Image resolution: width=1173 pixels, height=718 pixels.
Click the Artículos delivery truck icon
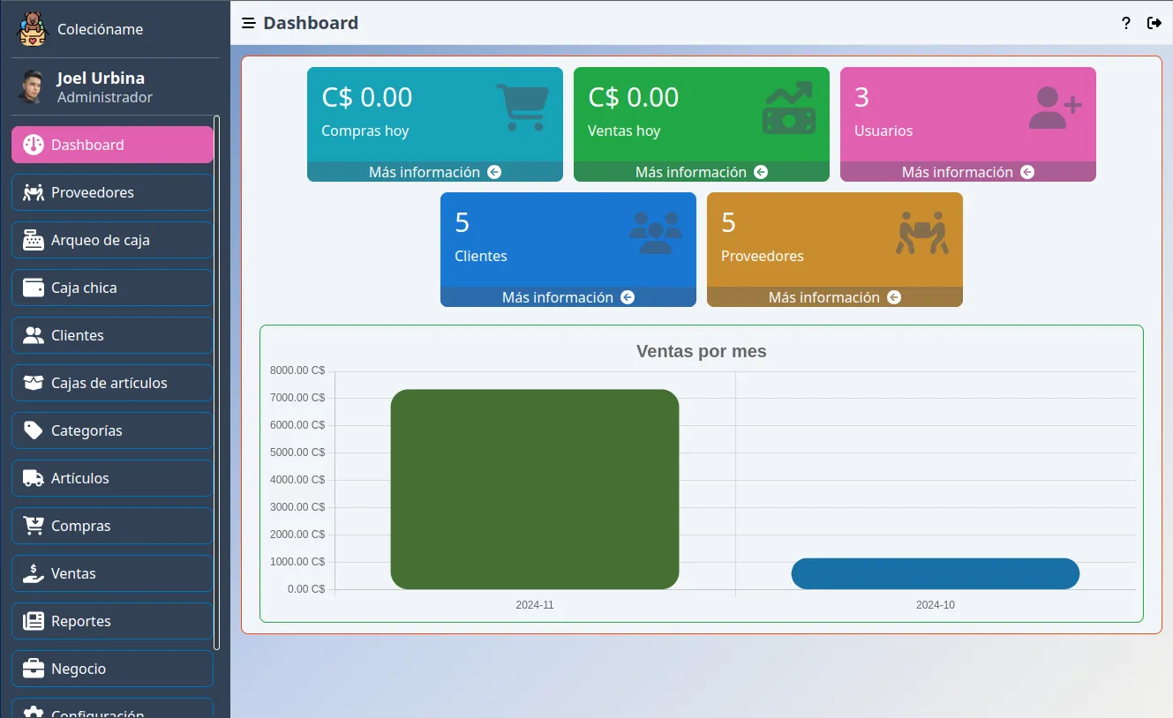click(32, 477)
